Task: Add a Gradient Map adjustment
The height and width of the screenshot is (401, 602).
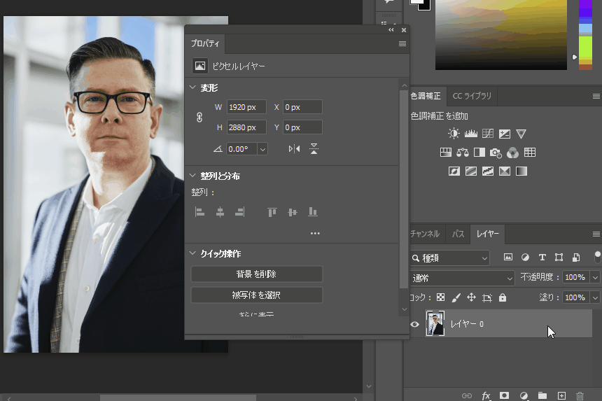Action: pyautogui.click(x=521, y=171)
